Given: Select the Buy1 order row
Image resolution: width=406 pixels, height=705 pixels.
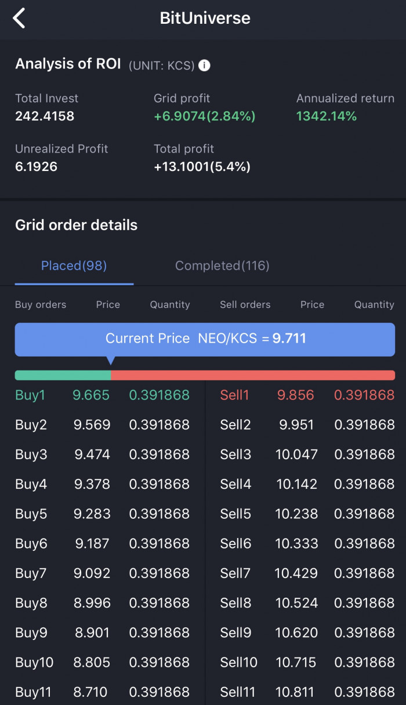Looking at the screenshot, I should (102, 395).
